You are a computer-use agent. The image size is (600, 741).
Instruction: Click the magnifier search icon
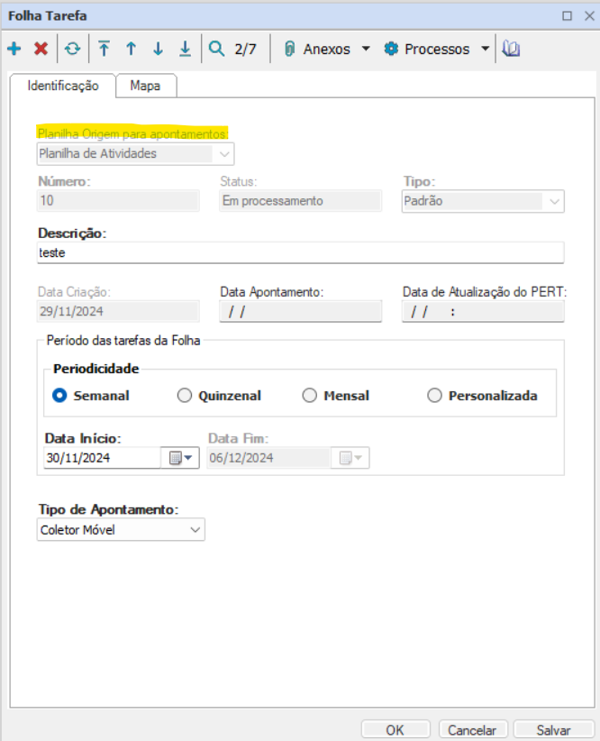point(216,50)
